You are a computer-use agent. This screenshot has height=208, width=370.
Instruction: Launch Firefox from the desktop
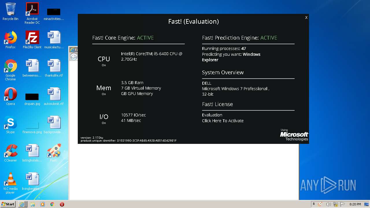(x=10, y=40)
